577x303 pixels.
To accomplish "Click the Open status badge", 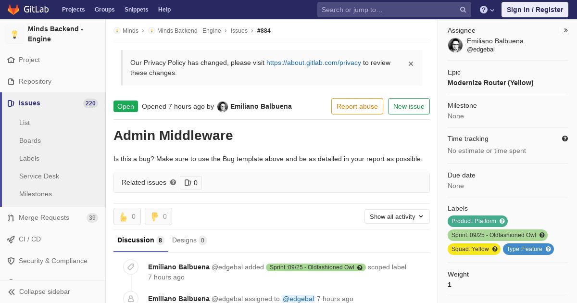I will tap(125, 106).
